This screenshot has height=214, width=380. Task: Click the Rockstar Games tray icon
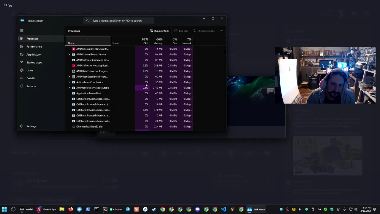[294, 209]
